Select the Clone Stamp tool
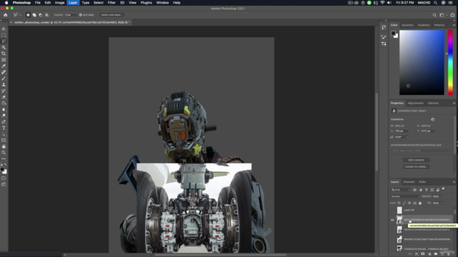The image size is (458, 257). tap(4, 84)
